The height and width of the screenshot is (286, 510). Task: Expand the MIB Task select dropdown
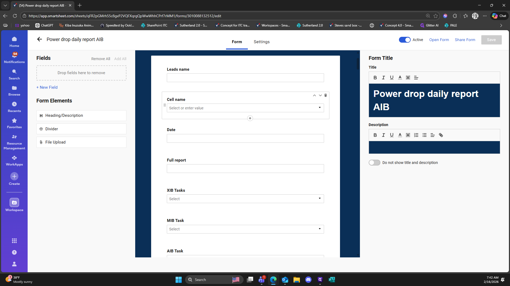point(320,229)
